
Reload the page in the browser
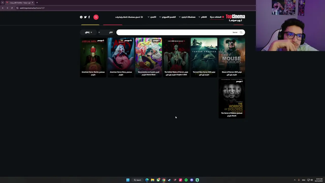click(x=12, y=8)
